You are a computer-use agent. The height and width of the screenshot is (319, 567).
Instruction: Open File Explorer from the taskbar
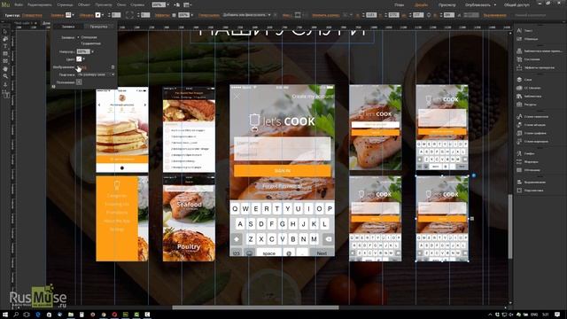71,315
